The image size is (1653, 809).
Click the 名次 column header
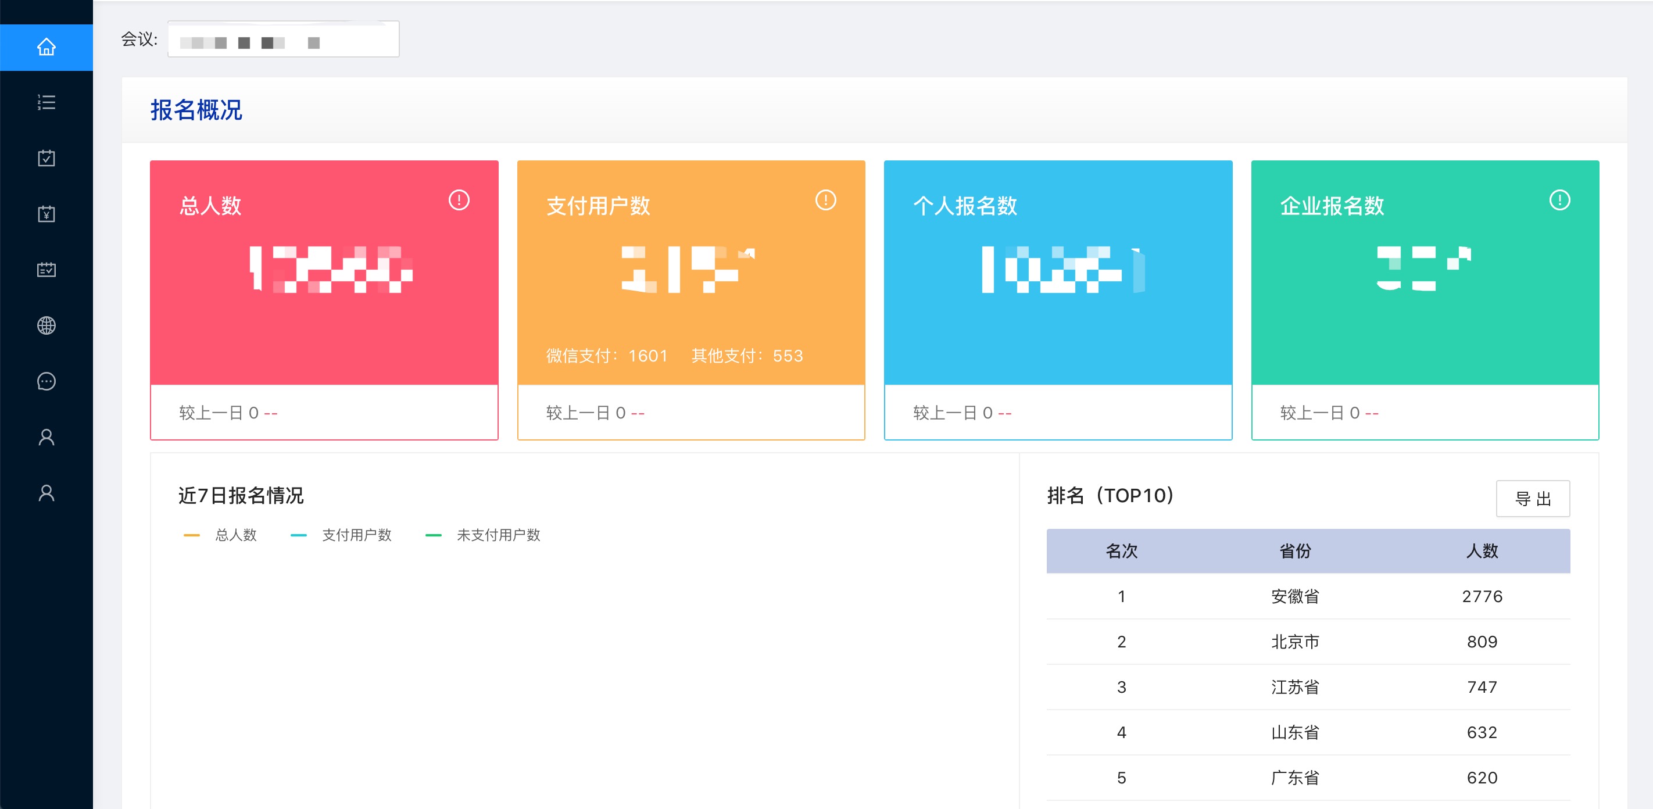(x=1122, y=551)
